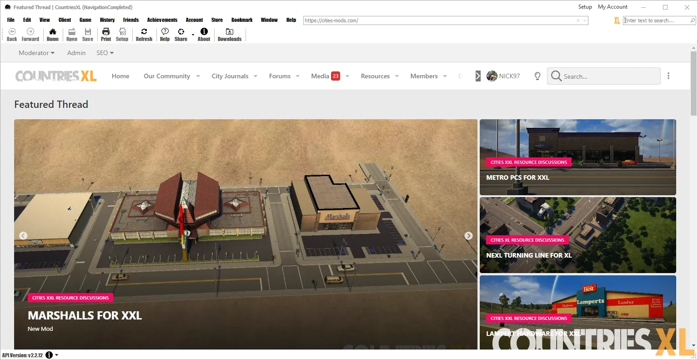The height and width of the screenshot is (360, 698).
Task: Click the vertical page scrollbar
Action: pyautogui.click(x=693, y=182)
